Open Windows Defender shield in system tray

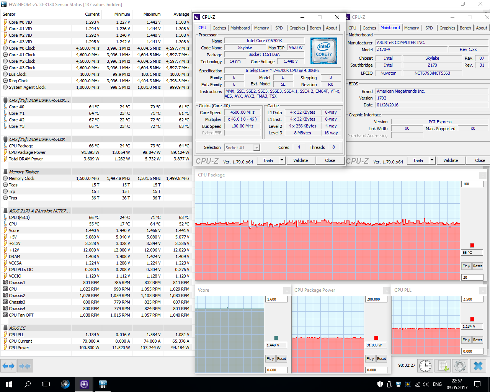(380, 384)
